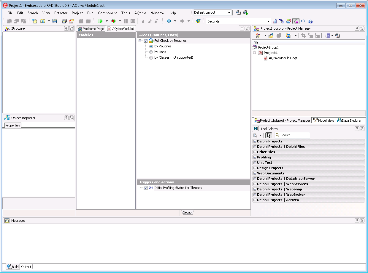
Task: Close the AQtimeModule1 editor page
Action: coord(247,28)
